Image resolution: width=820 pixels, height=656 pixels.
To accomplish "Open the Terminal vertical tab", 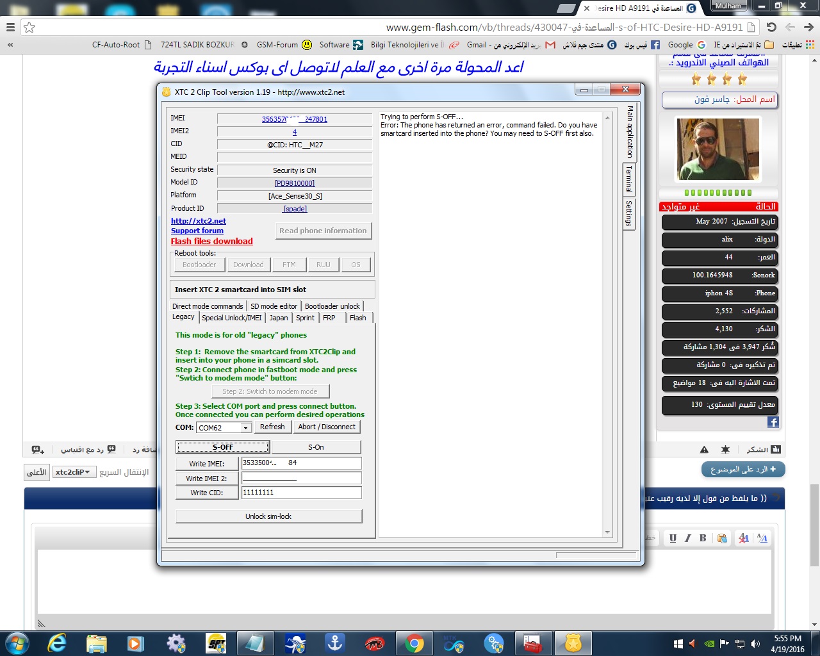I will point(629,179).
